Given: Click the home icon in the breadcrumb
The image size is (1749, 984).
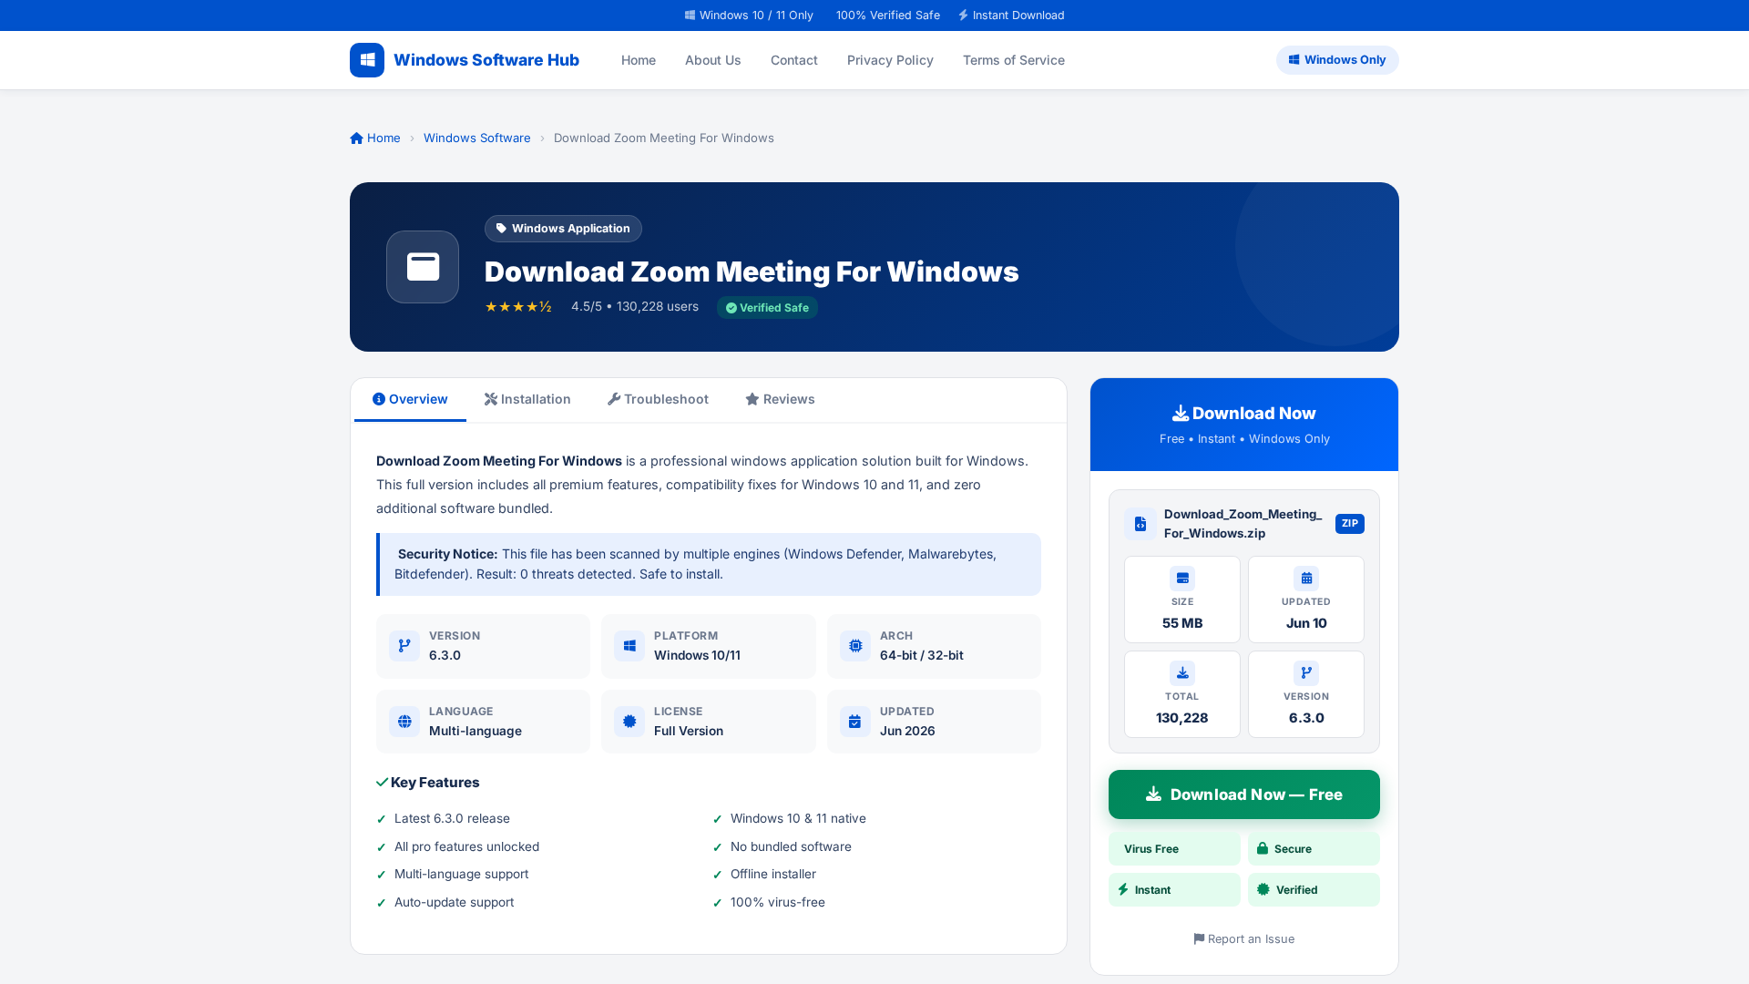Looking at the screenshot, I should (x=356, y=138).
